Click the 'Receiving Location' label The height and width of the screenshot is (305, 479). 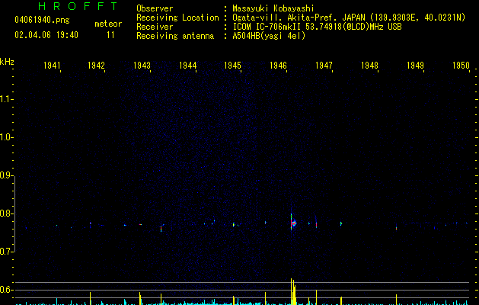[177, 18]
